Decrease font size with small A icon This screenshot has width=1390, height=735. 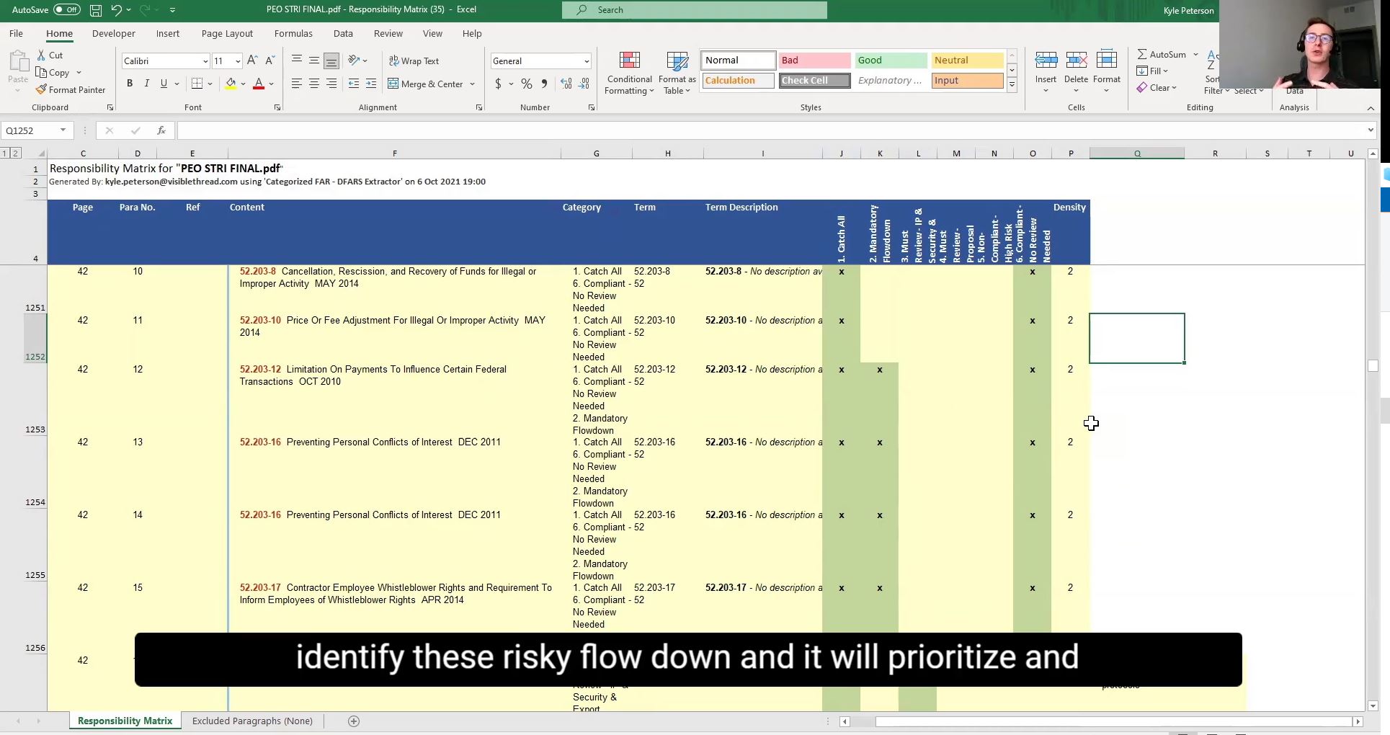pyautogui.click(x=269, y=61)
